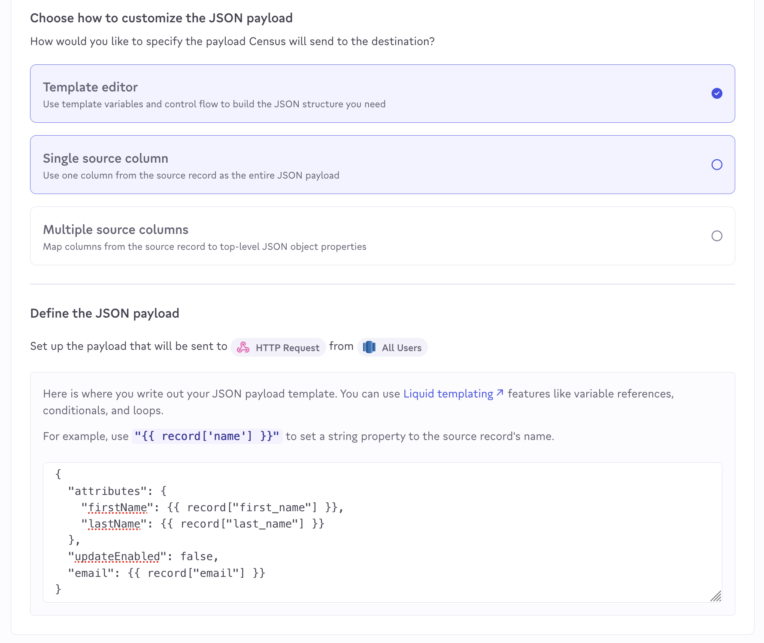This screenshot has height=643, width=764.
Task: Click the Single source column description text
Action: point(191,175)
